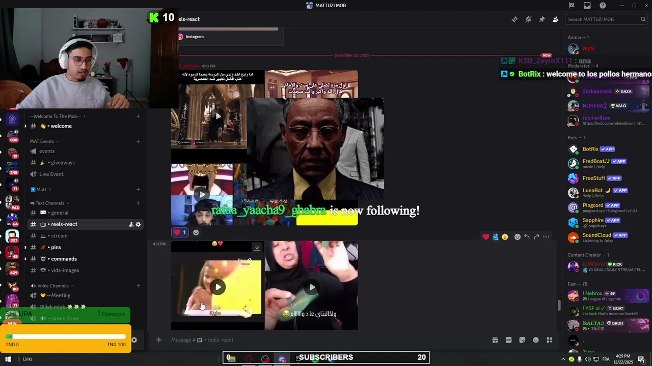
Task: Open member MZN profile
Action: pyautogui.click(x=607, y=49)
